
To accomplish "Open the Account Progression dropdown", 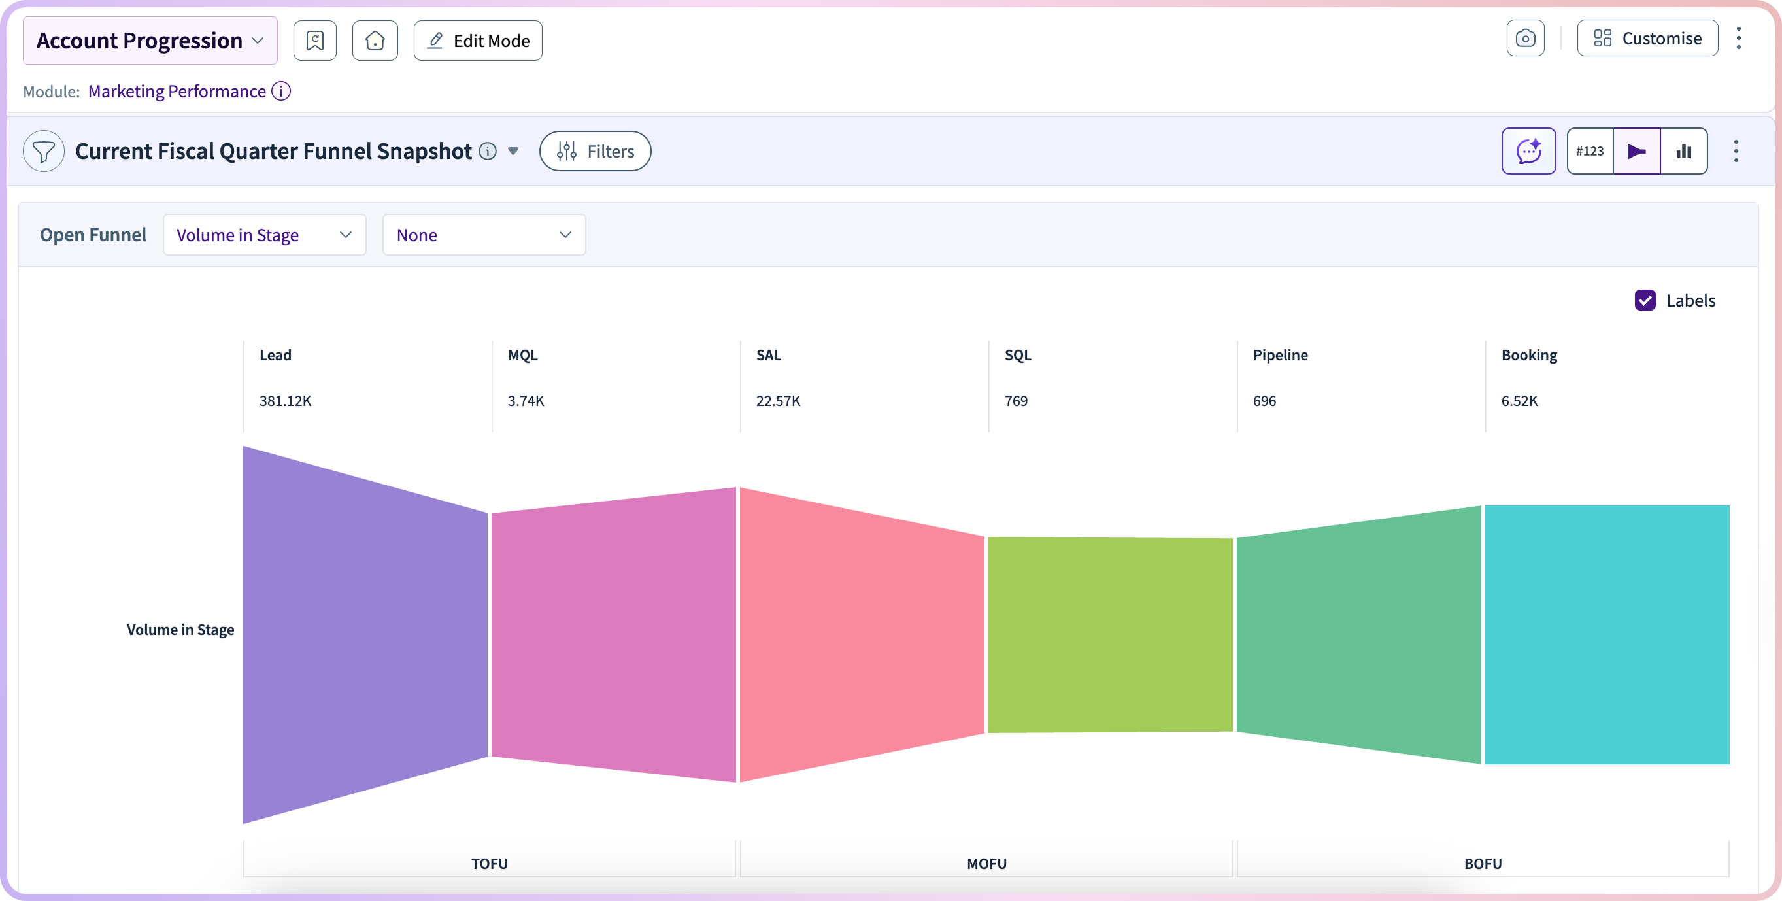I will [x=150, y=41].
